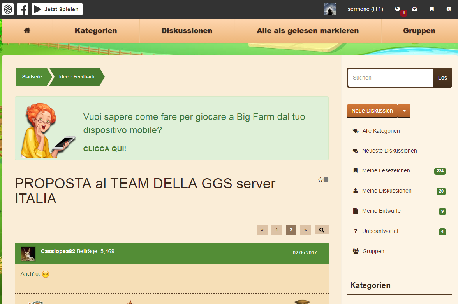Open the Gruppen item in the top navigation
The width and height of the screenshot is (458, 304).
click(419, 31)
